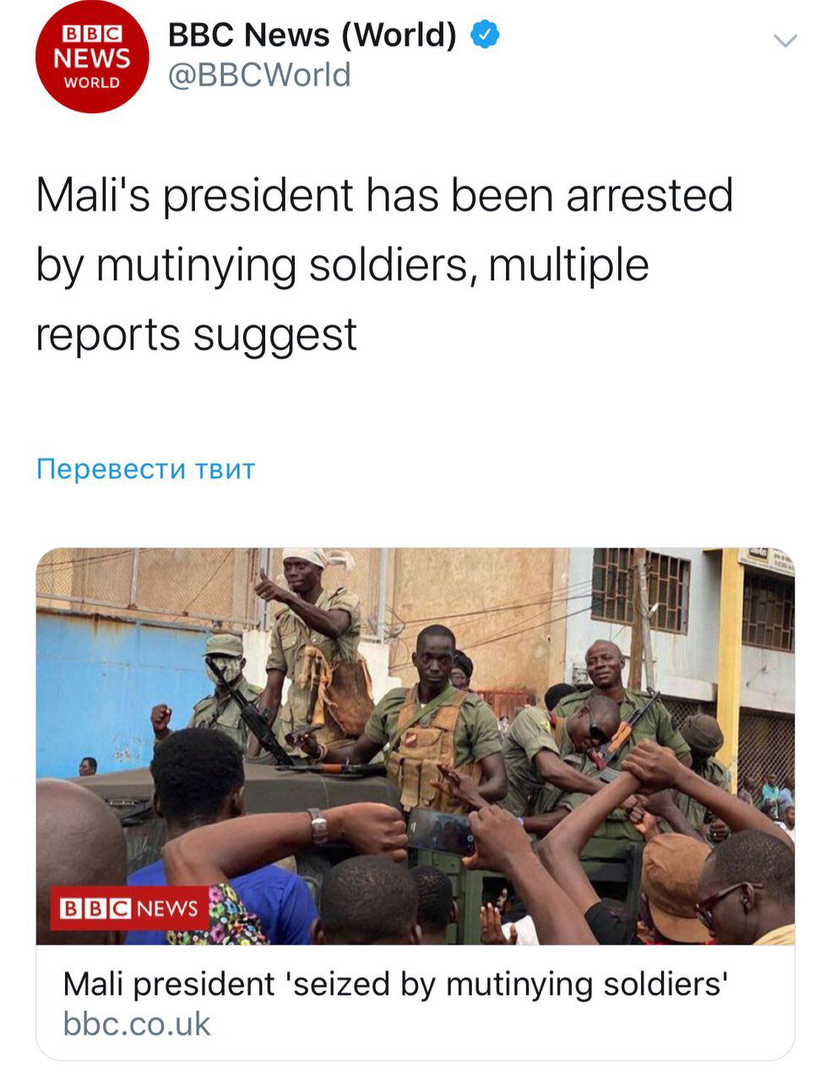Click the blue wall in the photo

[110, 693]
